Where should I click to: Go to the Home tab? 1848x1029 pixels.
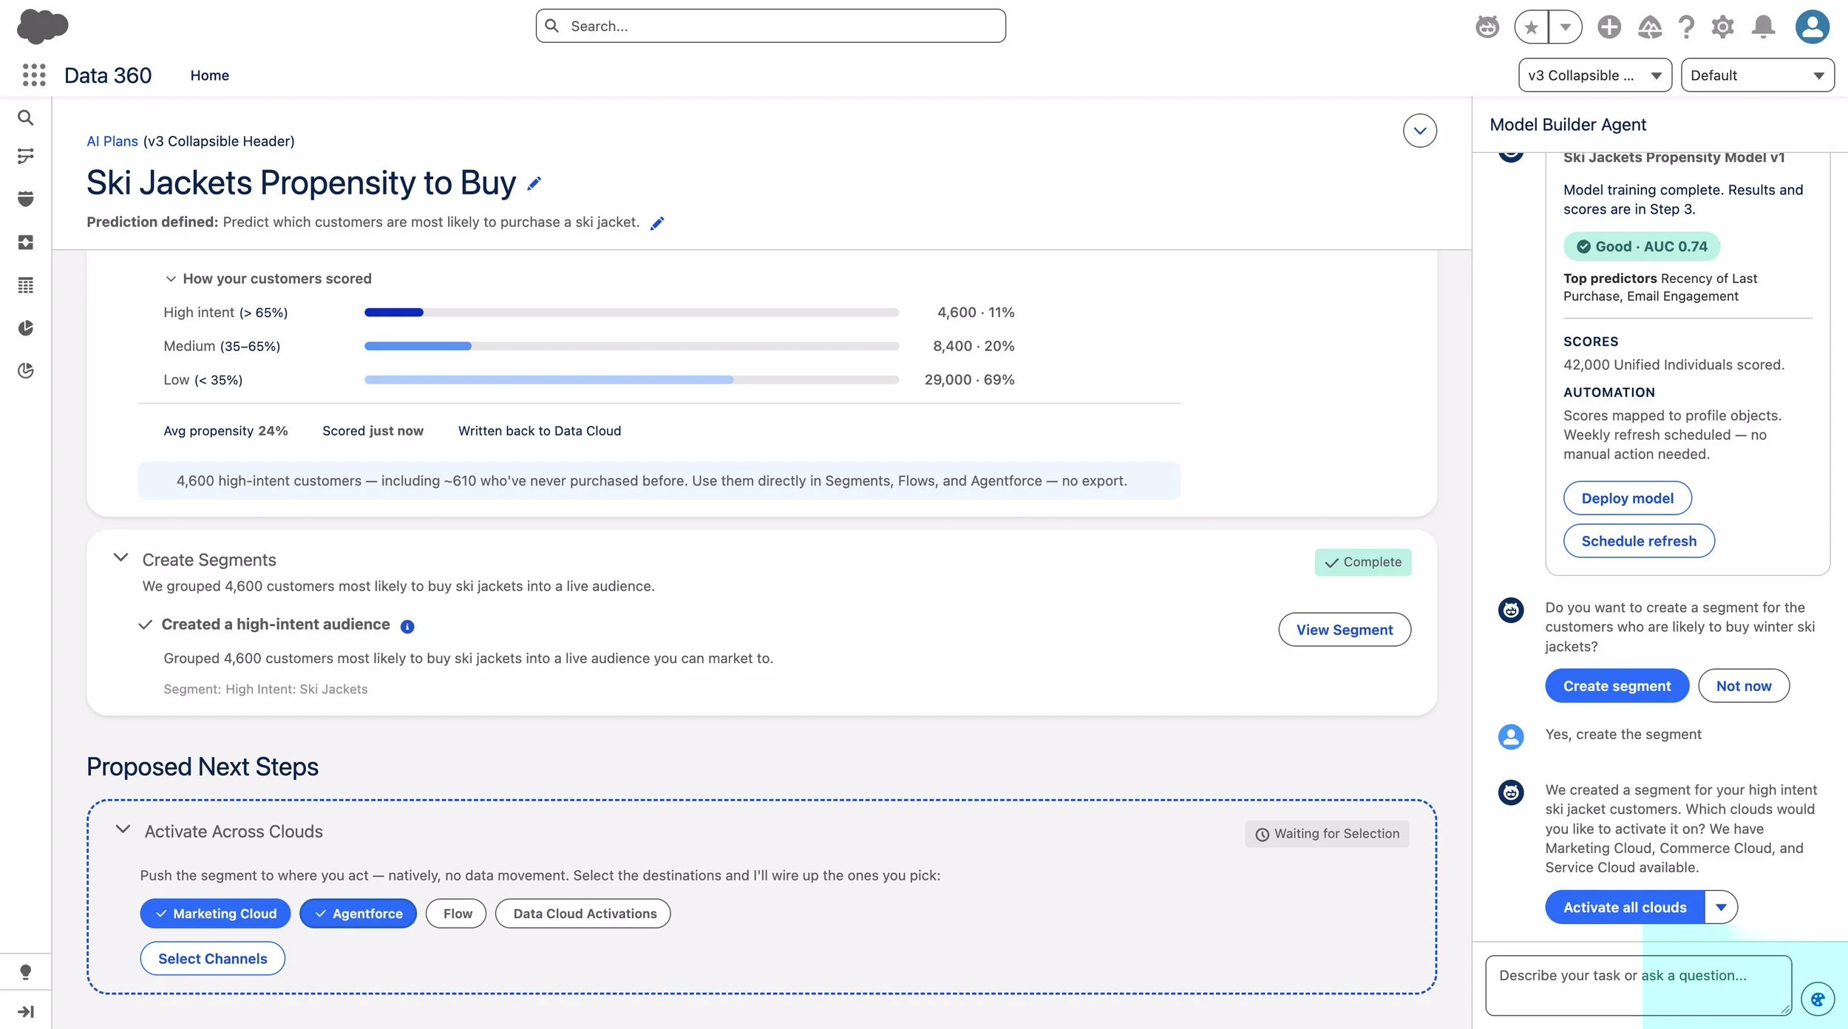[x=209, y=75]
